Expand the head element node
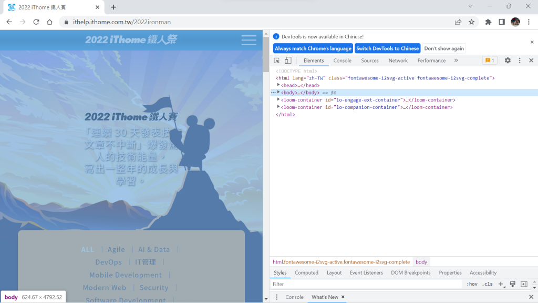Screen dimensions: 538x303 (278, 85)
